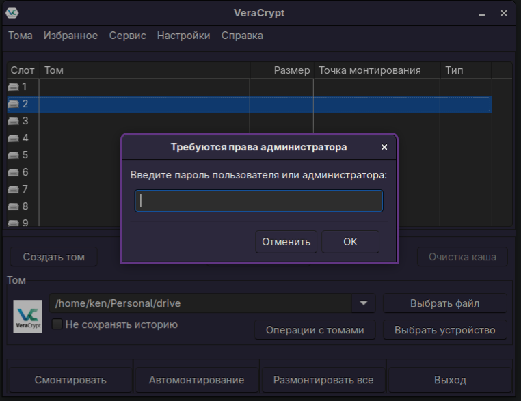This screenshot has width=521, height=401.
Task: Sort by the 'Тип' column header
Action: (x=466, y=70)
